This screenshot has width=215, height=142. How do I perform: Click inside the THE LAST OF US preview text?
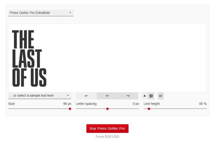(x=29, y=58)
